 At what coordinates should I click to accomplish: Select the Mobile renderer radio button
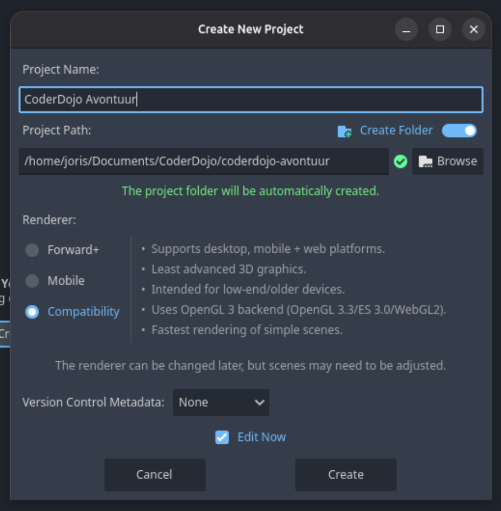coord(32,281)
